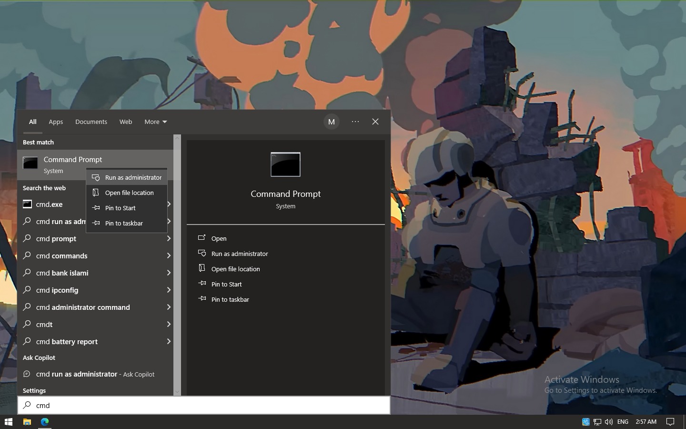The width and height of the screenshot is (686, 429).
Task: Click the Windows Start button
Action: click(8, 422)
